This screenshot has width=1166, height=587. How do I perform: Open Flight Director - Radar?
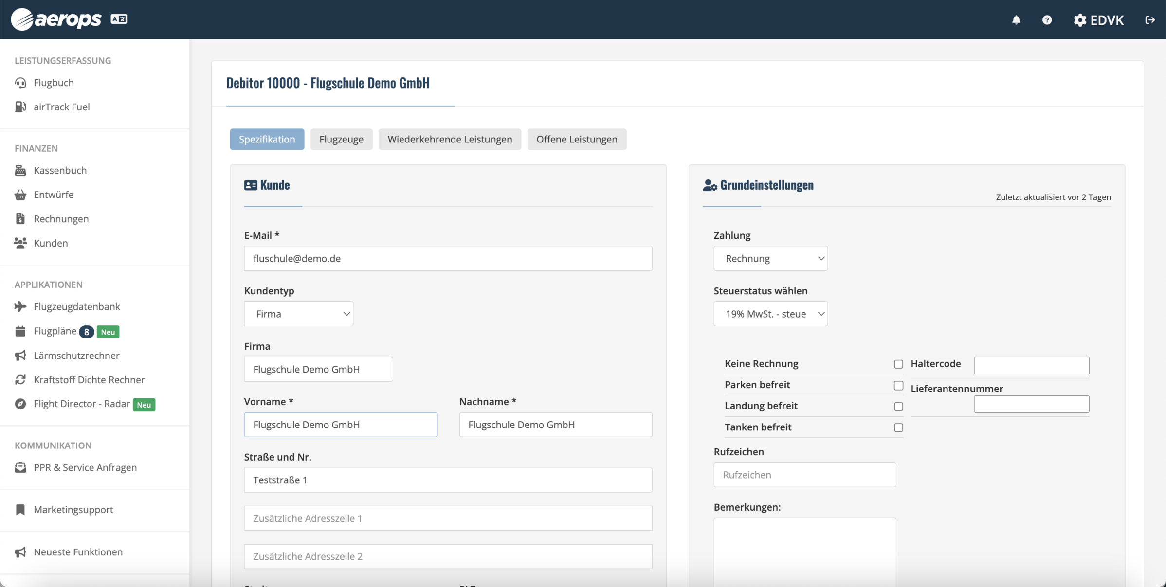pos(82,404)
